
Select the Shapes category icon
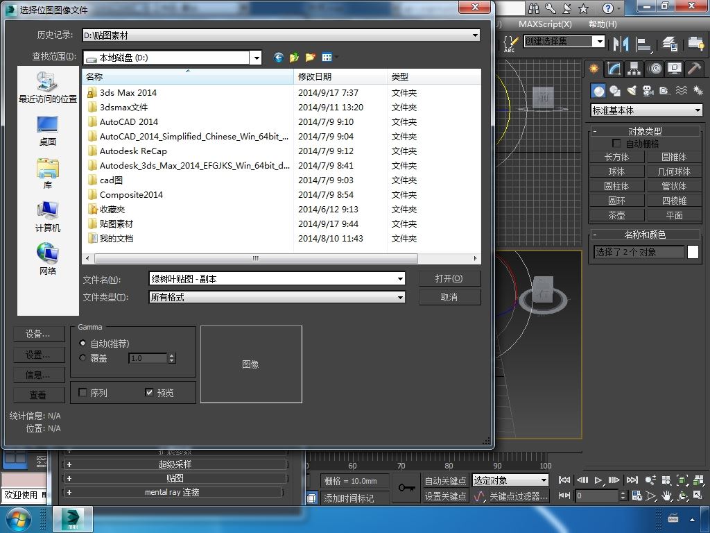[615, 91]
